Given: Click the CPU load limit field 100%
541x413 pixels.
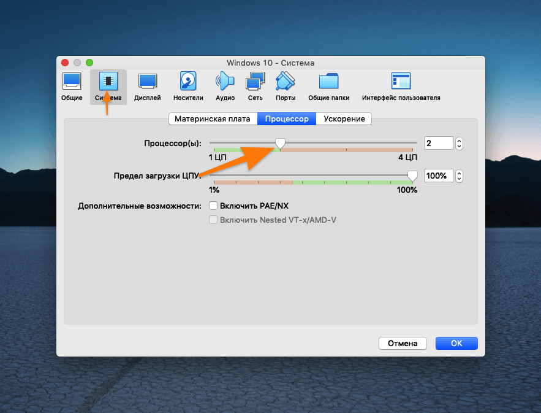Looking at the screenshot, I should 439,176.
